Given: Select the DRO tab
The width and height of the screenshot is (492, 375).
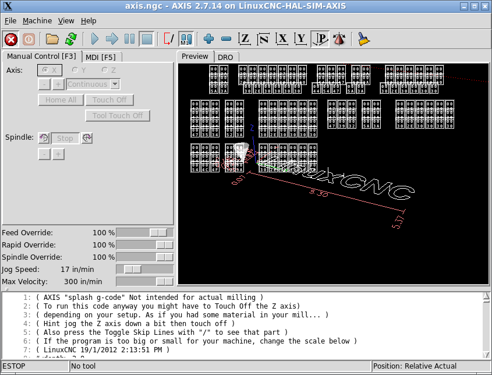Looking at the screenshot, I should (x=225, y=57).
